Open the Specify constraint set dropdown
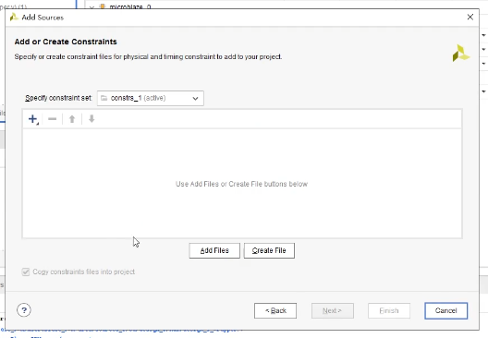The image size is (488, 338). point(151,98)
